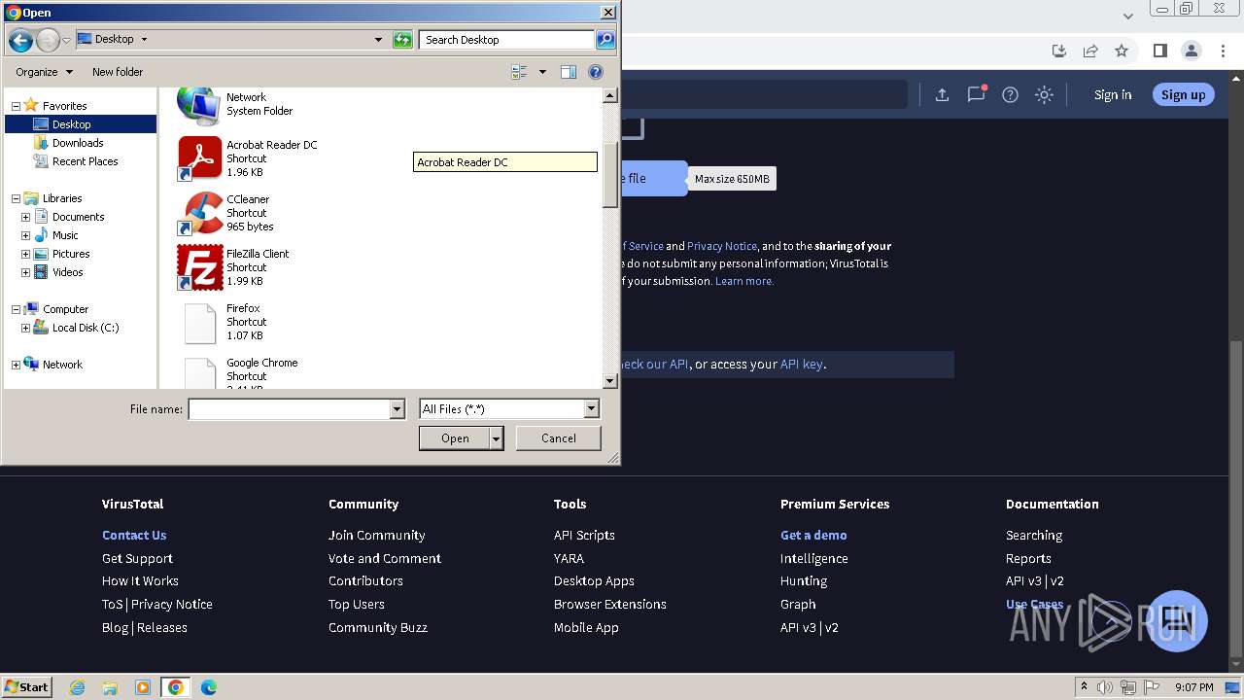Open dialog Help question mark icon
Viewport: 1244px width, 700px height.
(x=596, y=72)
